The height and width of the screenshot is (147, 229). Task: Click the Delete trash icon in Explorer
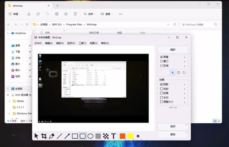(x=75, y=14)
